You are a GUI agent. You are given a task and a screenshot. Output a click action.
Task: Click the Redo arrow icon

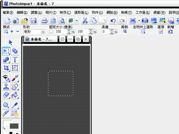pos(122,21)
